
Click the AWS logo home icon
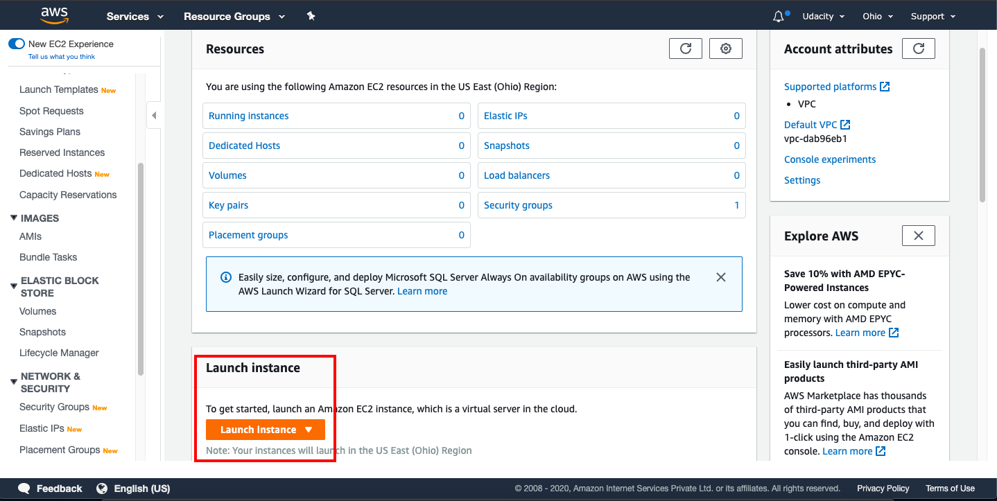pos(54,15)
